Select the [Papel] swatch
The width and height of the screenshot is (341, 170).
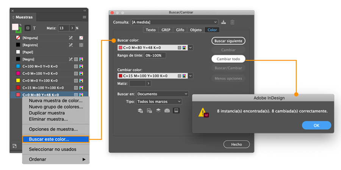tap(49, 52)
